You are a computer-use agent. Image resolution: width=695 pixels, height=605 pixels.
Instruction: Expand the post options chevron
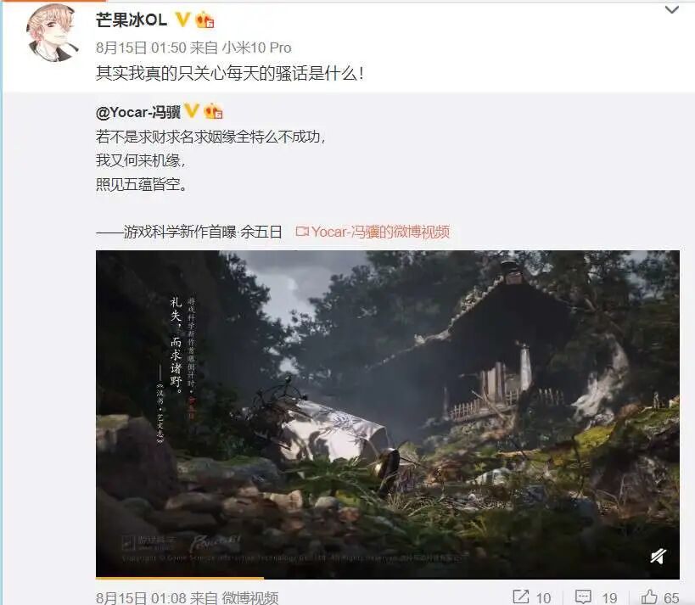[x=672, y=9]
